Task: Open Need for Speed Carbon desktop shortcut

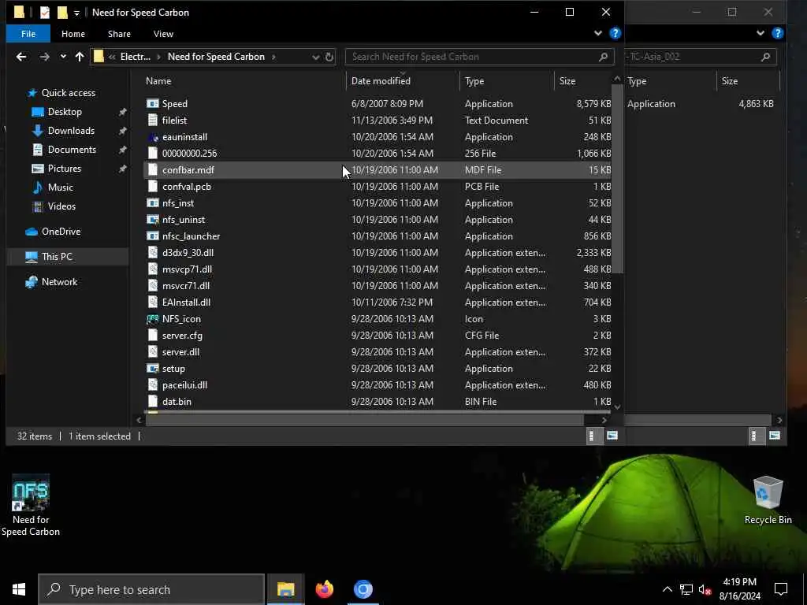Action: coord(31,506)
